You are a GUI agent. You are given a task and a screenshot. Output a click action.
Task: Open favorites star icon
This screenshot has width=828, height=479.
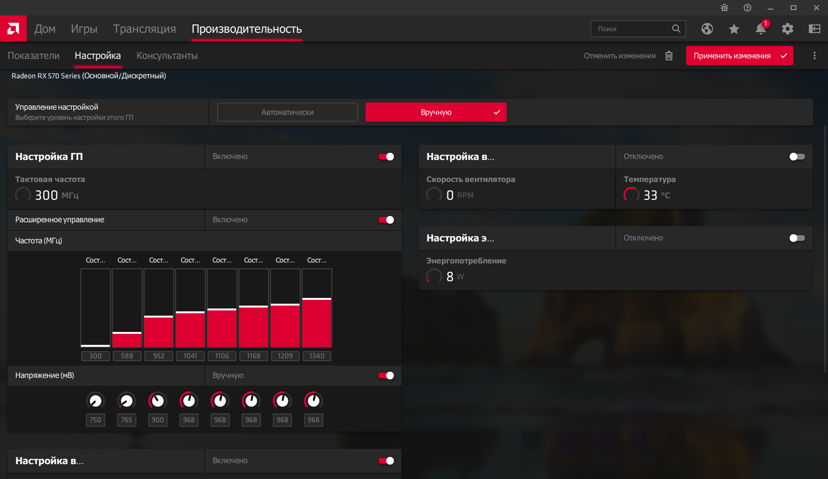734,29
